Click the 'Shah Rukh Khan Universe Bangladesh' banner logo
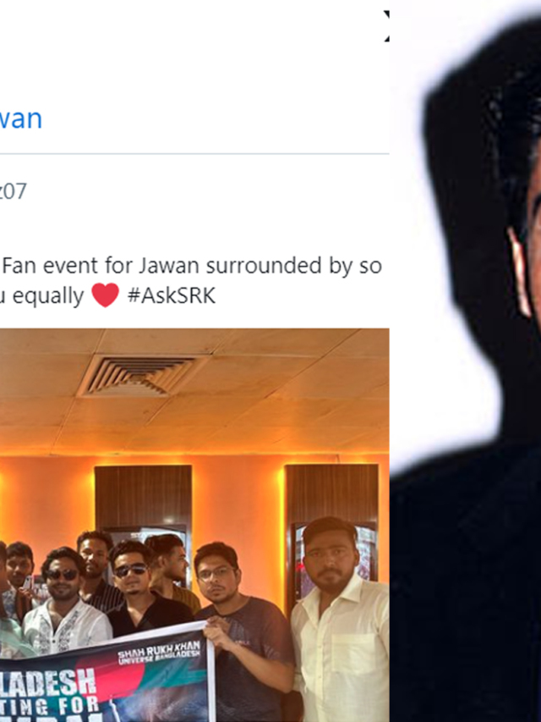 click(x=159, y=651)
